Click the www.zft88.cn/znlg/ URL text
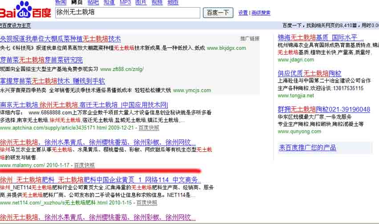Image resolution: width=379 pixels, height=224 pixels. [x=122, y=69]
